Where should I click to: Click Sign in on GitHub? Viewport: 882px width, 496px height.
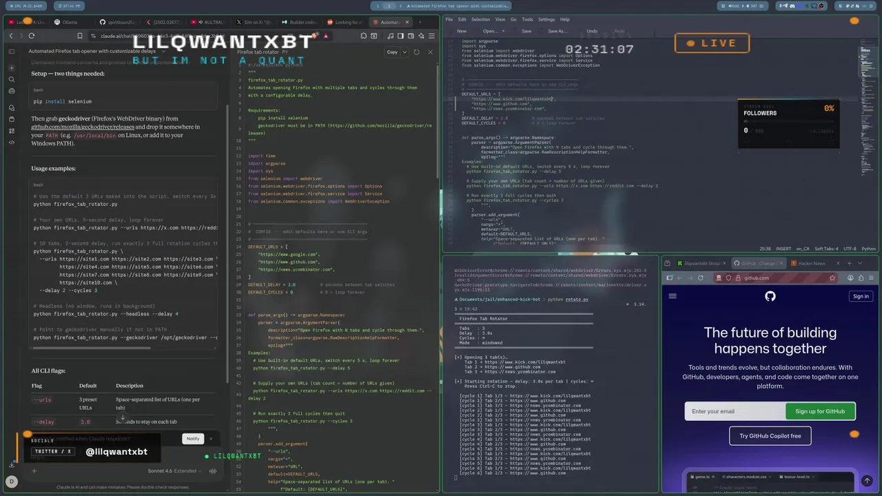click(861, 296)
